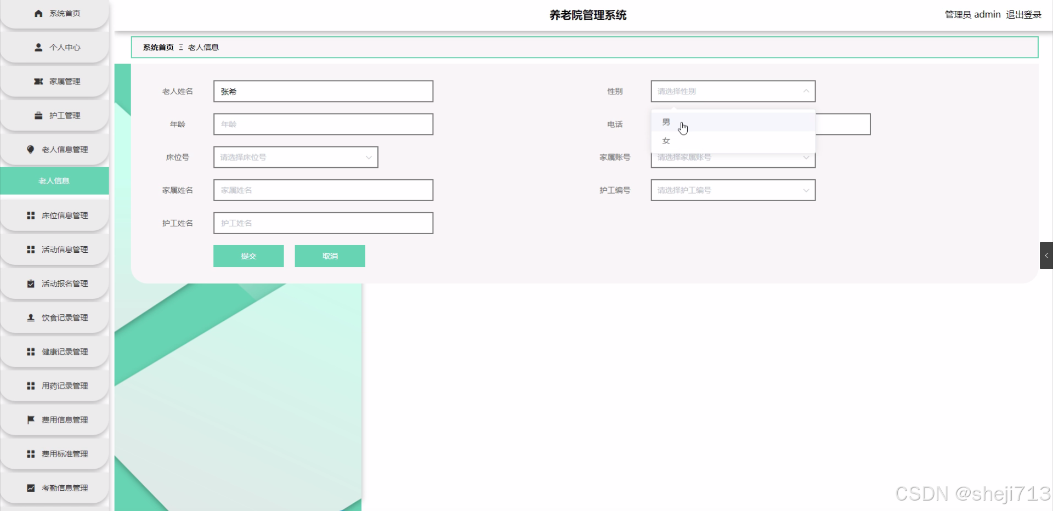Click the 家属管理 sidebar icon

pos(37,81)
